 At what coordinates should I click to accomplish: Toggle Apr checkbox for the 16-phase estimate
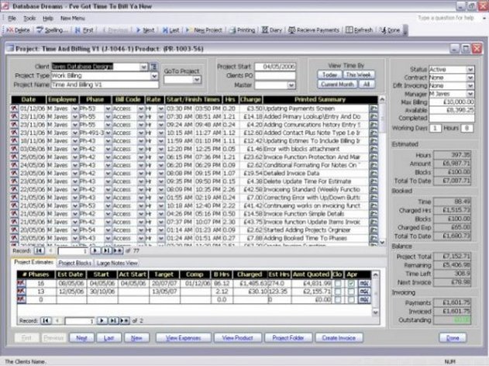[351, 283]
